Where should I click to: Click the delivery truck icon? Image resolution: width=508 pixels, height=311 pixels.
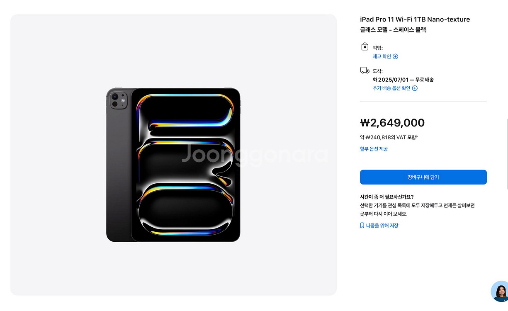[365, 70]
